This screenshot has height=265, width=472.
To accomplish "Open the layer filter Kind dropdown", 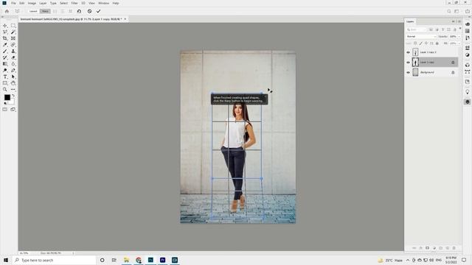I will coord(417,29).
